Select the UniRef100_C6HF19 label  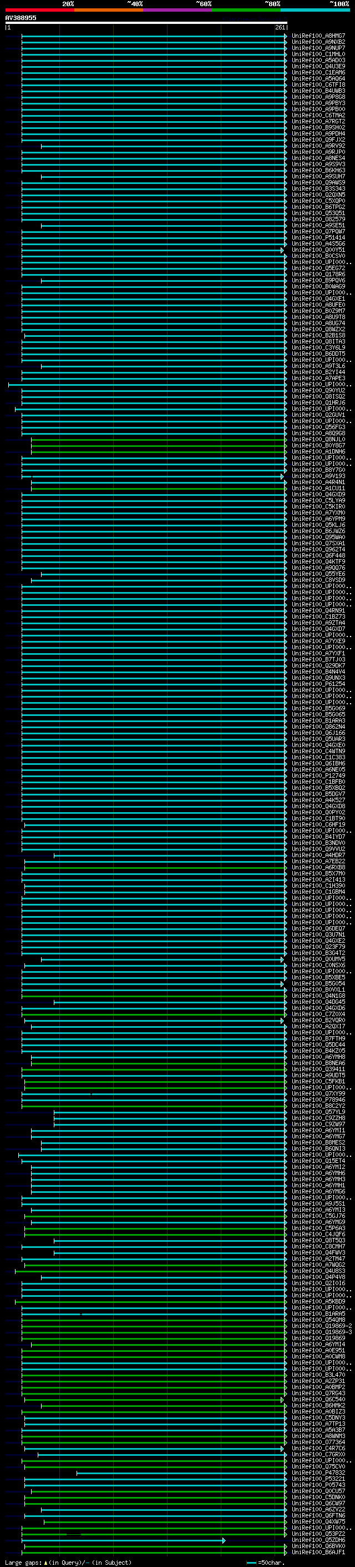[318, 825]
